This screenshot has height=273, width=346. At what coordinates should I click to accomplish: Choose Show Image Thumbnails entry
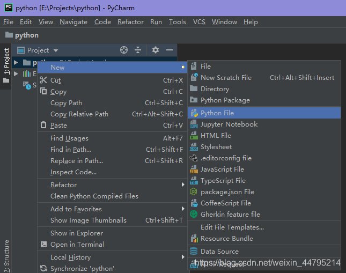pyautogui.click(x=112, y=220)
